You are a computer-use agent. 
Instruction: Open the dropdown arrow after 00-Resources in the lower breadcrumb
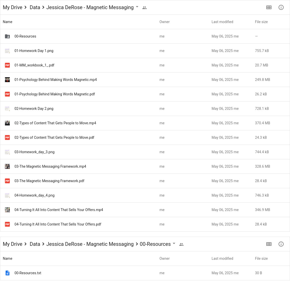[174, 244]
